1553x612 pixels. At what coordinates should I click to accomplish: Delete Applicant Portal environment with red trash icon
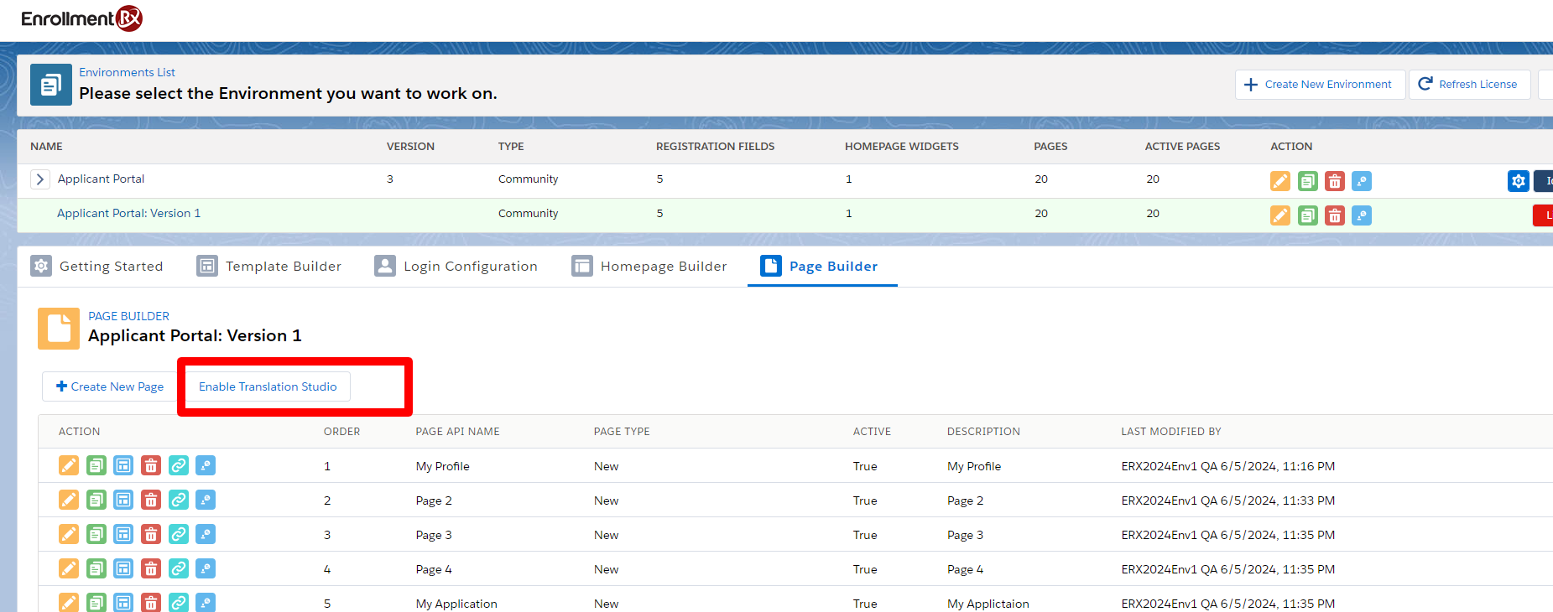click(x=1335, y=181)
